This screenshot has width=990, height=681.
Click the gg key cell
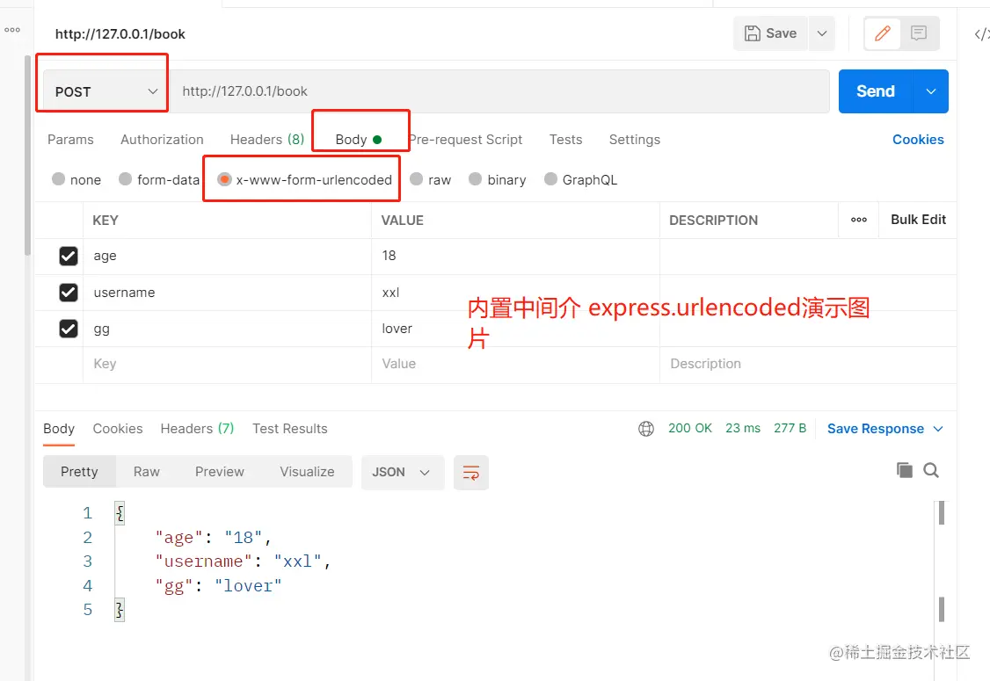click(228, 329)
